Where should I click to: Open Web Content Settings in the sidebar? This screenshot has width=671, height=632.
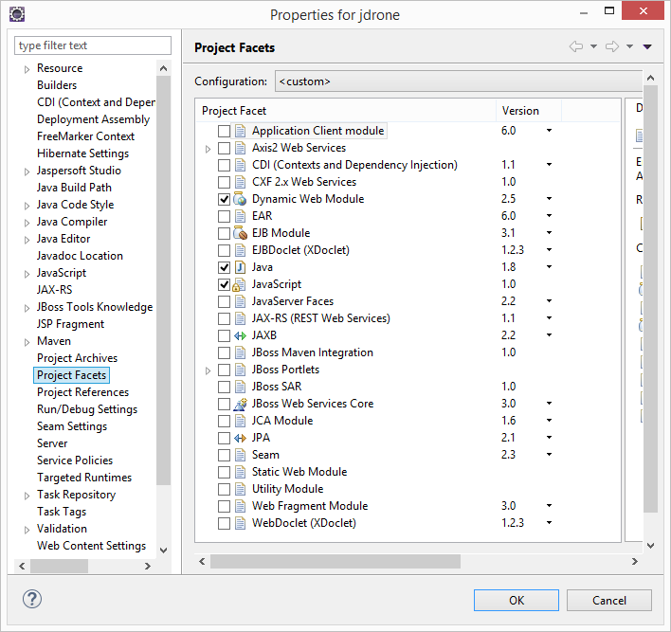click(x=91, y=546)
